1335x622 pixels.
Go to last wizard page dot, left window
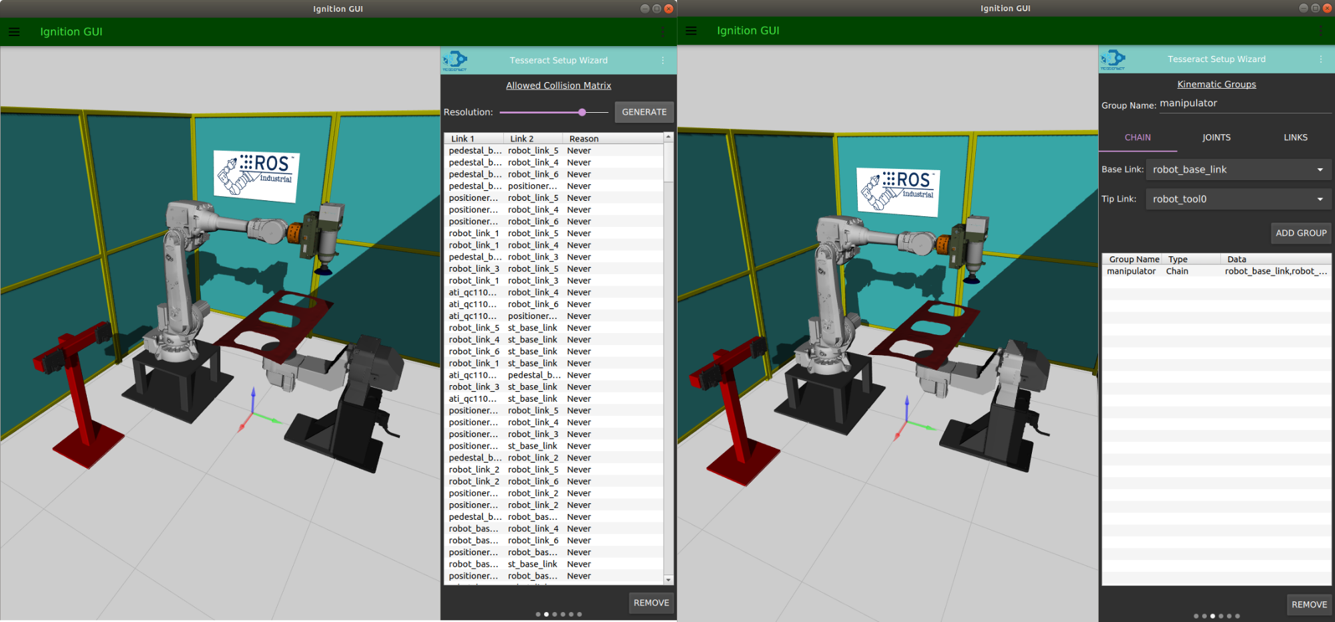579,614
